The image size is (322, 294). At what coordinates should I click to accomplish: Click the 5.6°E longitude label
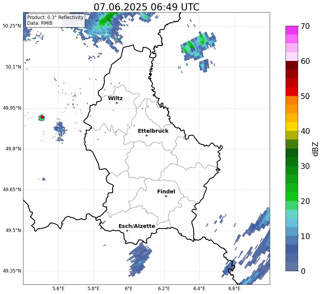pos(58,289)
